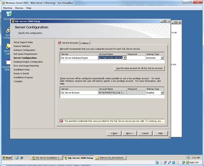Screen dimensions: 204x166
Task: Click the bold Server Configuration step in the sidebar
Action: pyautogui.click(x=25, y=58)
